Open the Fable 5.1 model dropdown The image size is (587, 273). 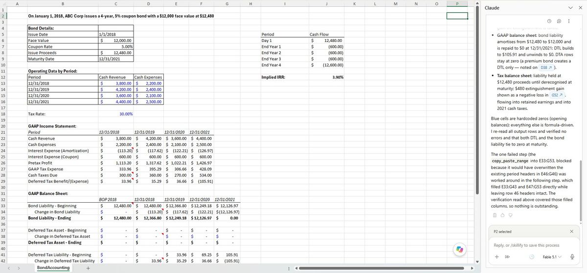tap(553, 257)
